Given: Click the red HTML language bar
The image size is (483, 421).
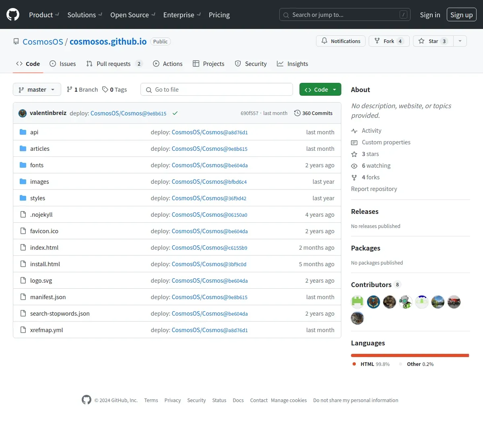Looking at the screenshot, I should click(x=410, y=355).
